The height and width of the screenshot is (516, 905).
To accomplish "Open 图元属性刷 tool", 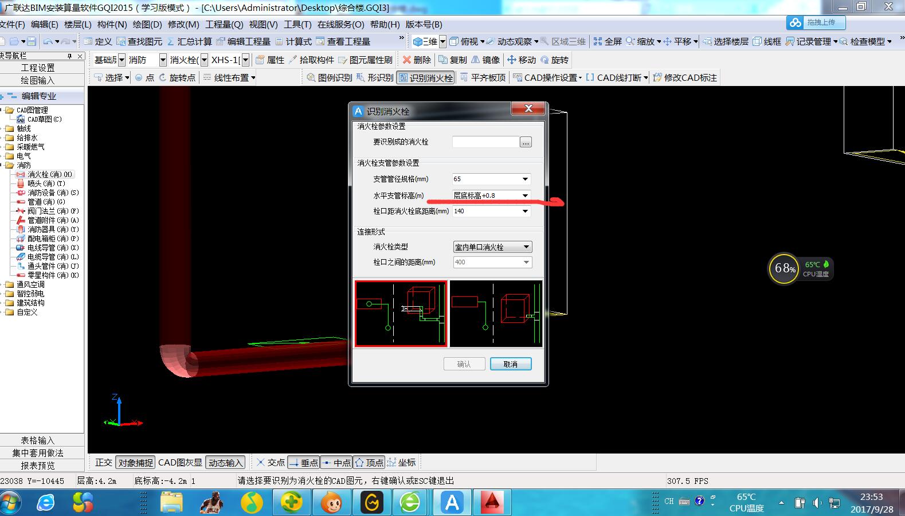I will (366, 60).
